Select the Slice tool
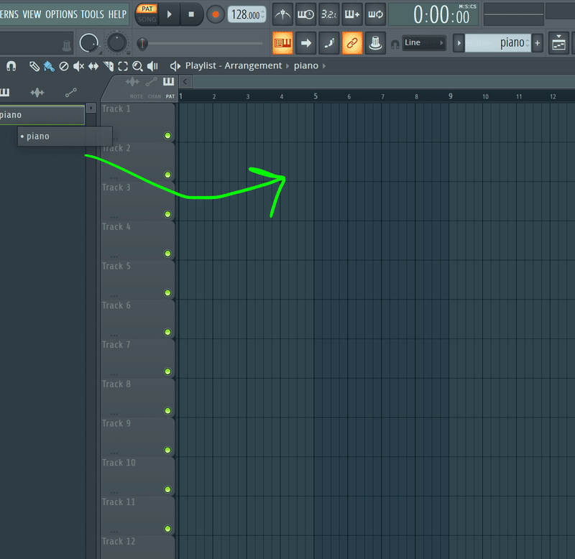This screenshot has width=575, height=559. click(x=109, y=66)
